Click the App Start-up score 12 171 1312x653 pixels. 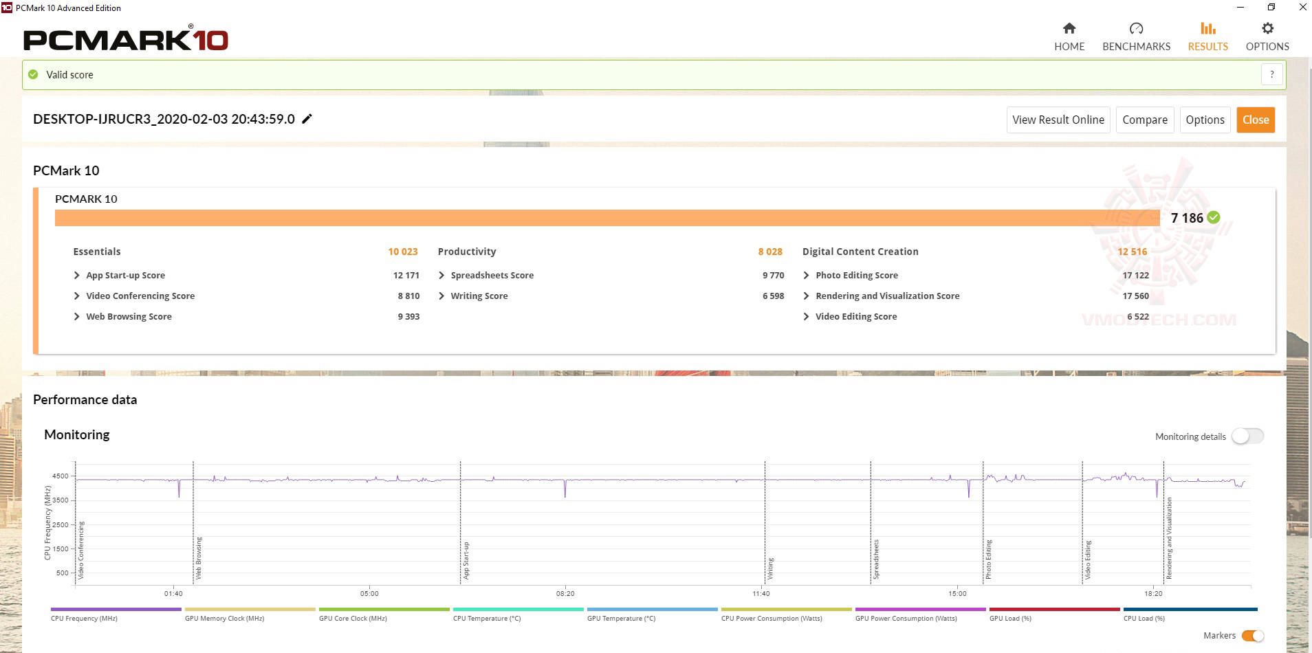[x=406, y=275]
